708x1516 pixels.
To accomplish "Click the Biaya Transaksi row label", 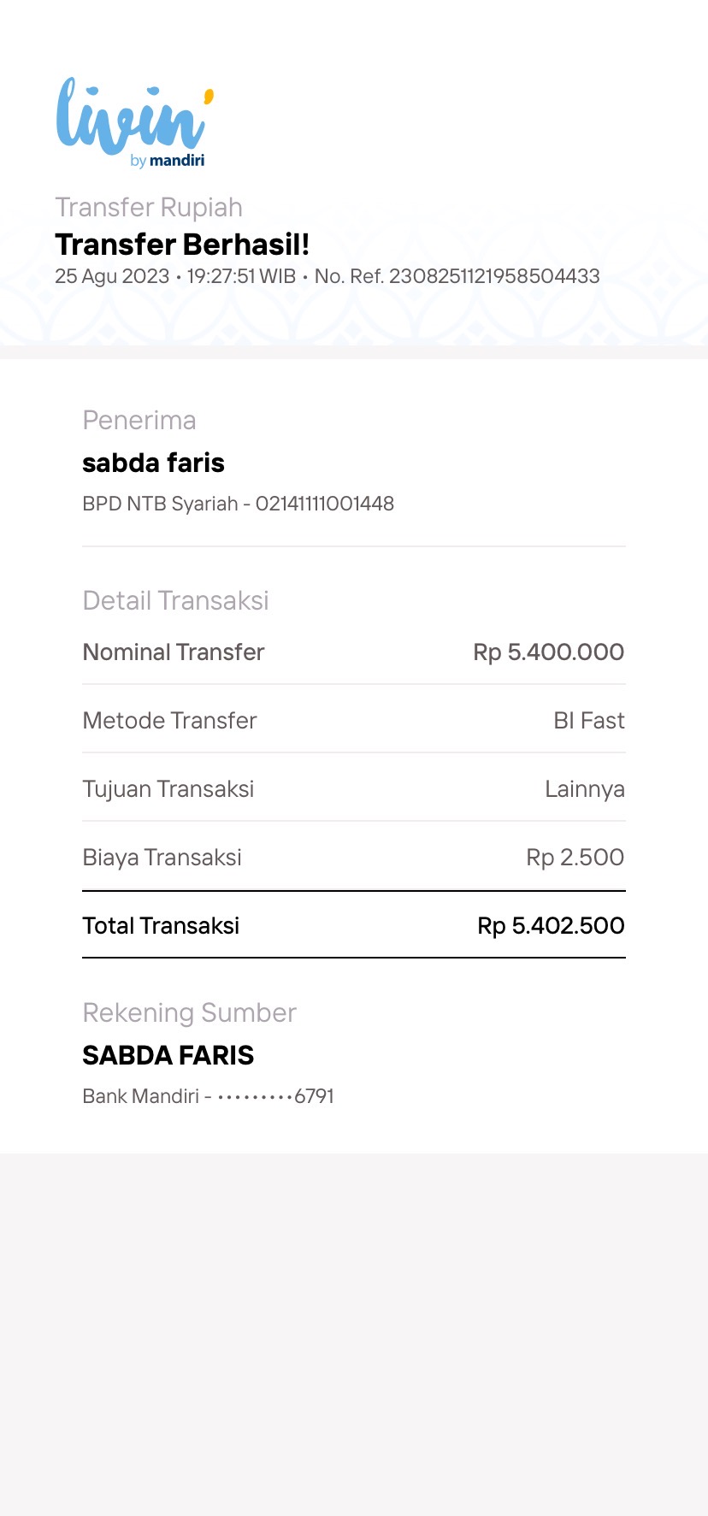I will [162, 857].
